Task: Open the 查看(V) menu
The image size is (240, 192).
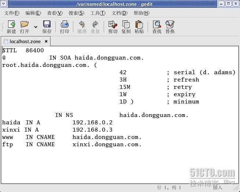Action: pyautogui.click(x=55, y=13)
